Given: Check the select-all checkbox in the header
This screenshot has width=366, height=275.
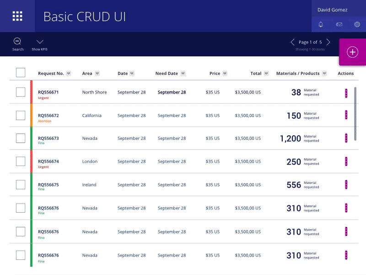Looking at the screenshot, I should (20, 72).
